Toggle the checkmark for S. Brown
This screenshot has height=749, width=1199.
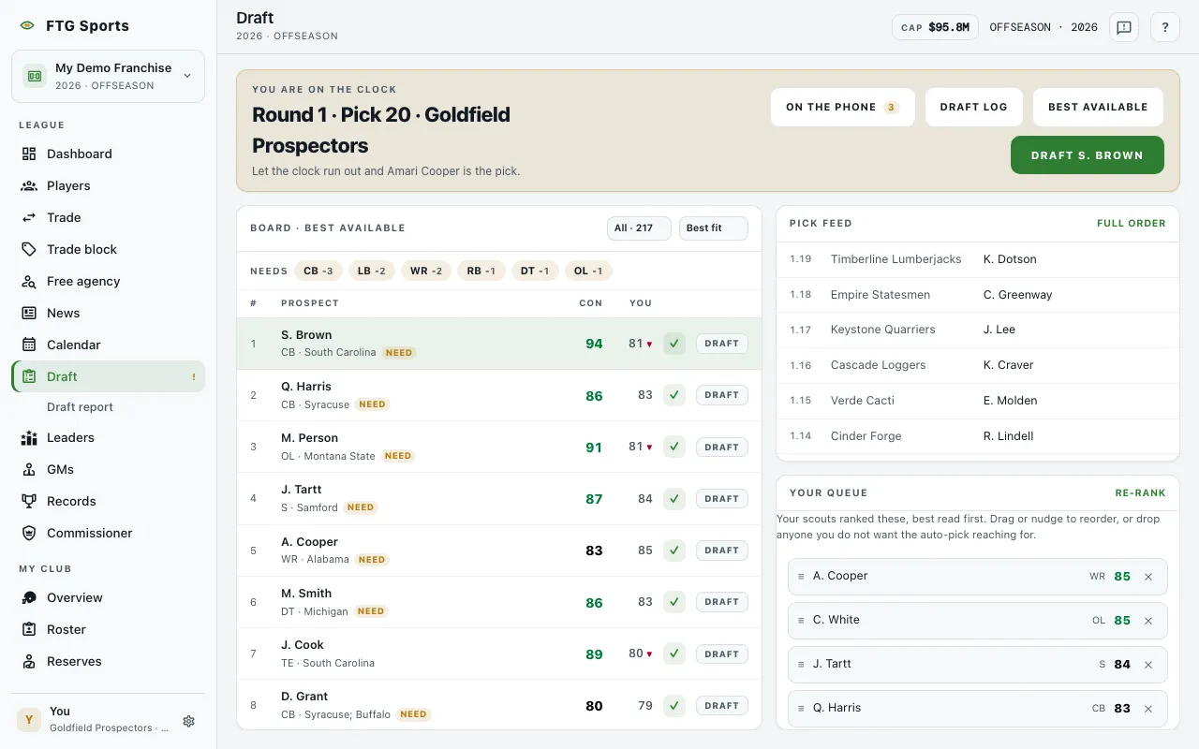click(674, 344)
